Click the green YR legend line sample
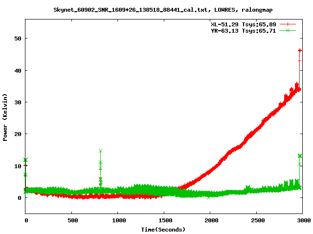This screenshot has width=313, height=234. (x=288, y=30)
